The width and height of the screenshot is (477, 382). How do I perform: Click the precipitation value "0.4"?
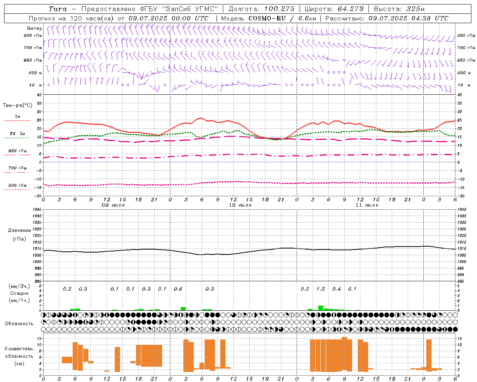pyautogui.click(x=337, y=289)
